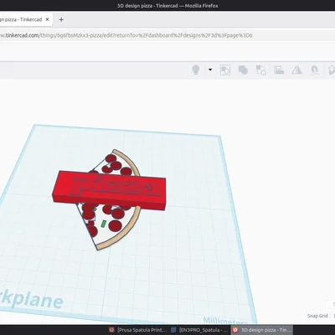Screen dimensions: 335x335
Task: Switch to 3D design pizza taskbar window
Action: click(262, 330)
